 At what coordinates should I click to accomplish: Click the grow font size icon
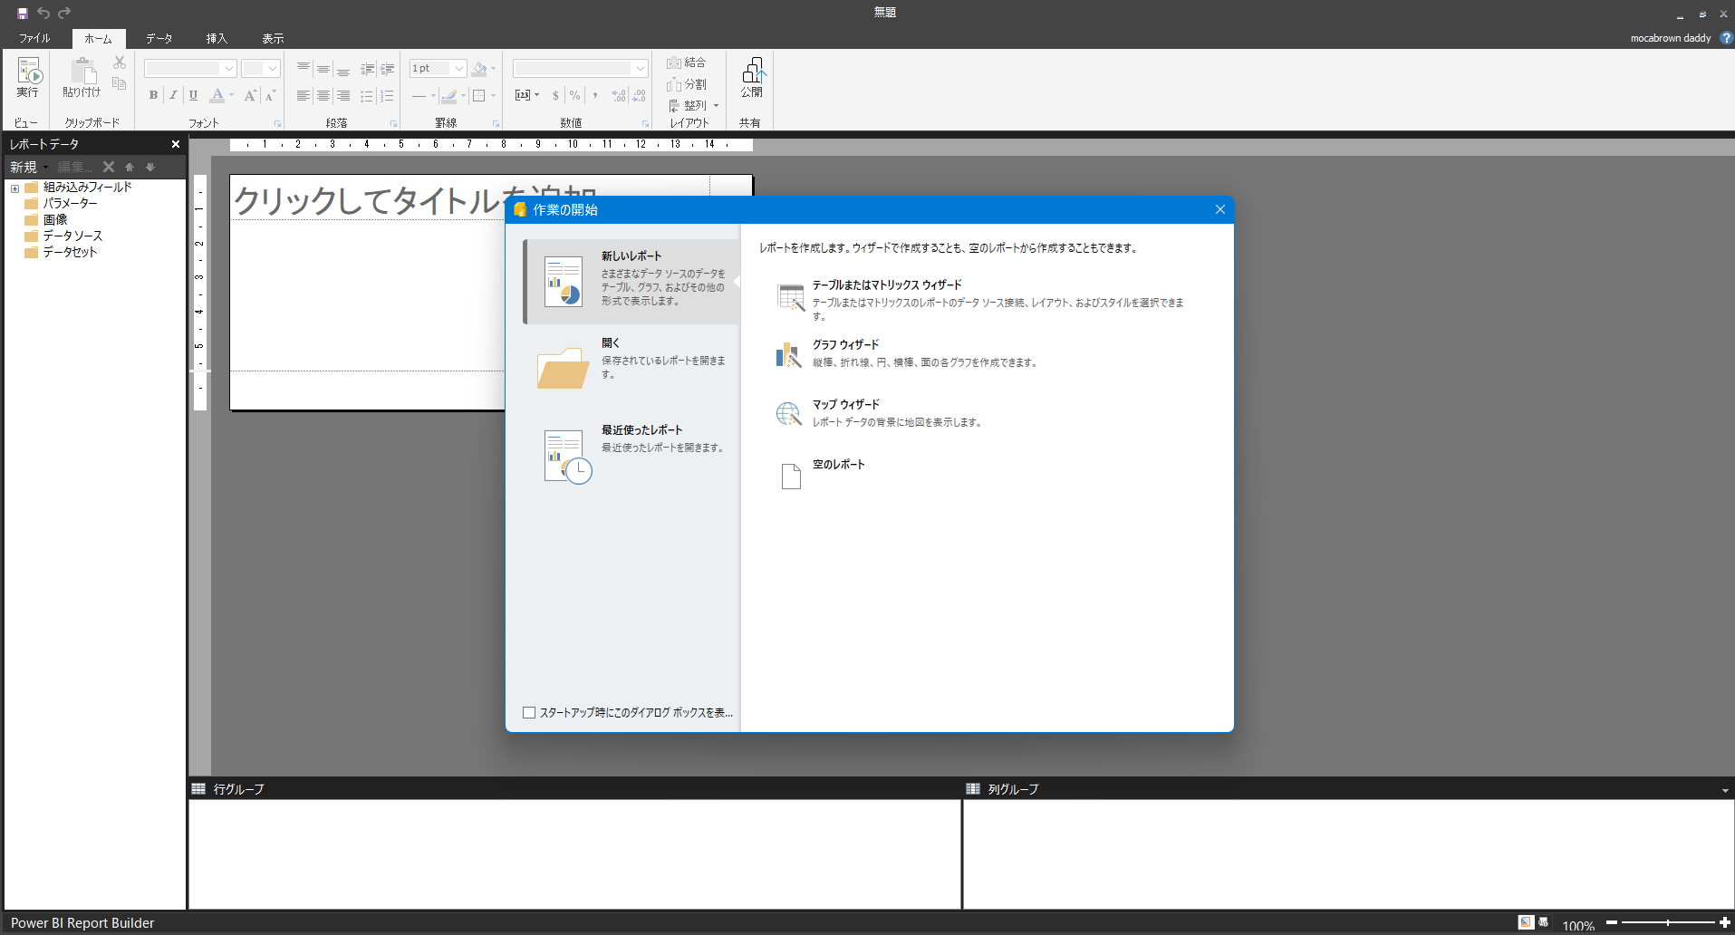pos(250,95)
